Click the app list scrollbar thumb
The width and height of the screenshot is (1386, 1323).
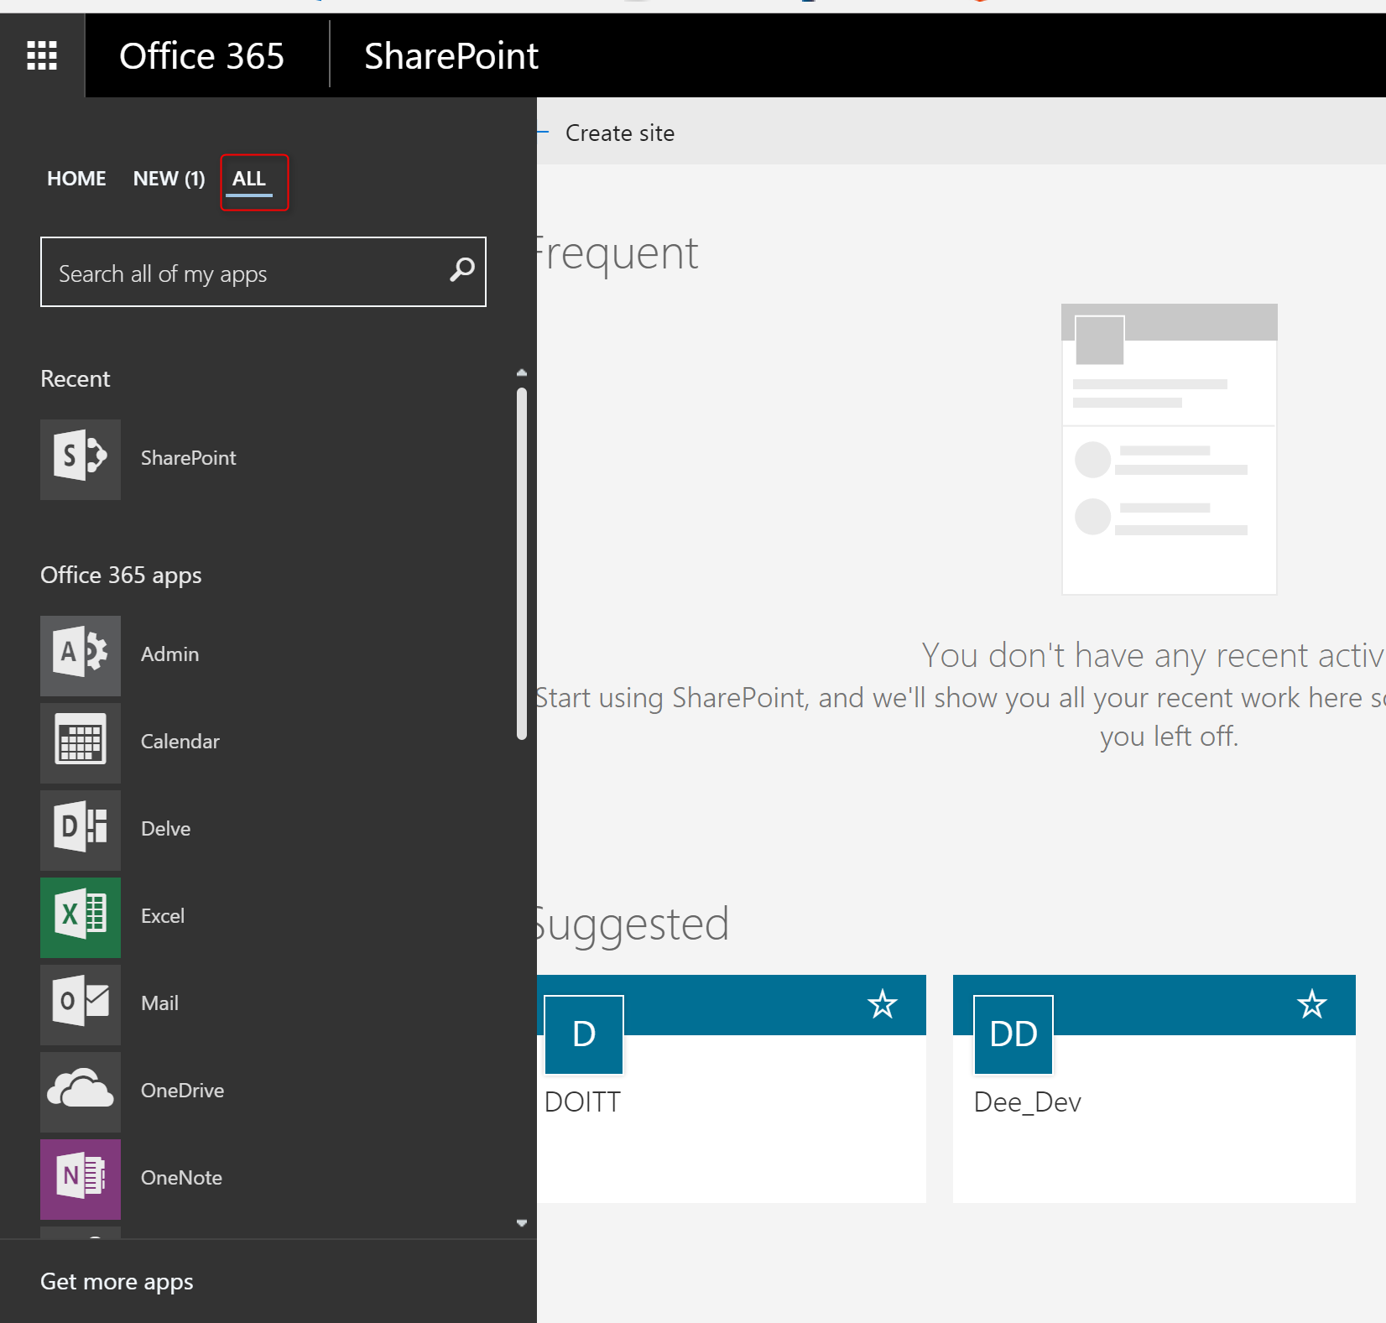[522, 563]
